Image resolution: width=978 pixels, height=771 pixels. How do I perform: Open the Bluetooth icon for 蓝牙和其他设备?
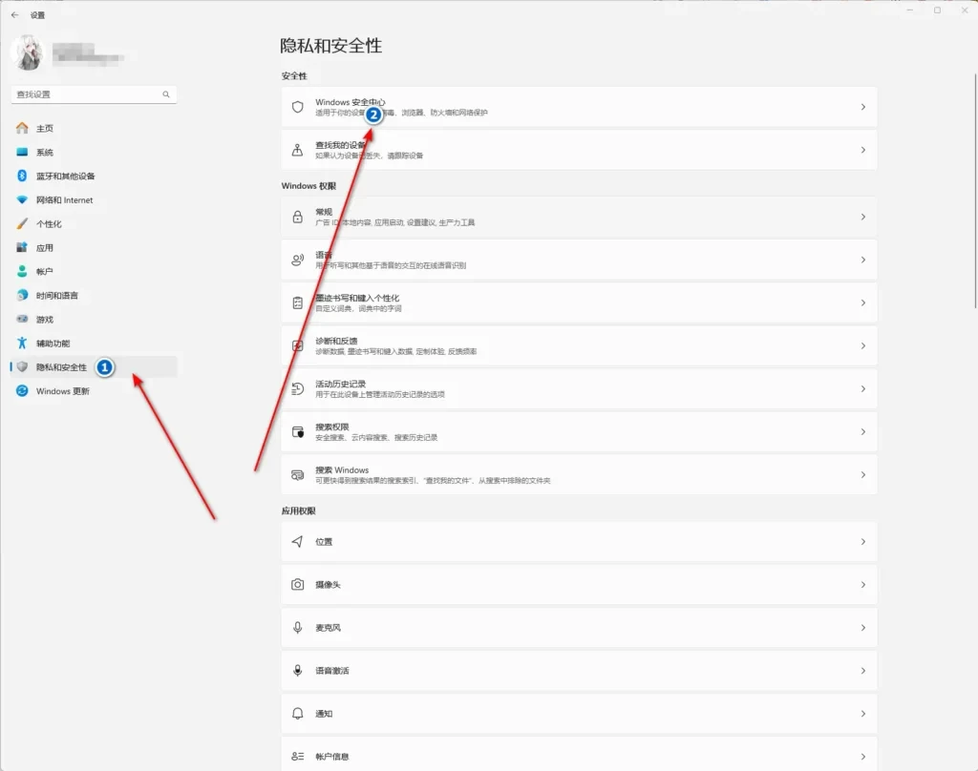point(22,176)
